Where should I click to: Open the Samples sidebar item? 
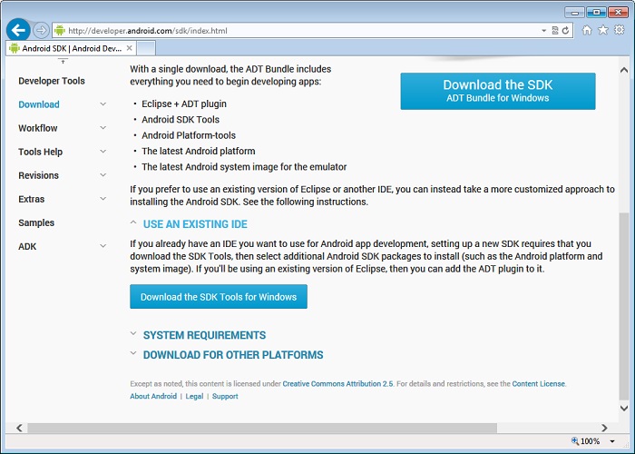(x=36, y=223)
